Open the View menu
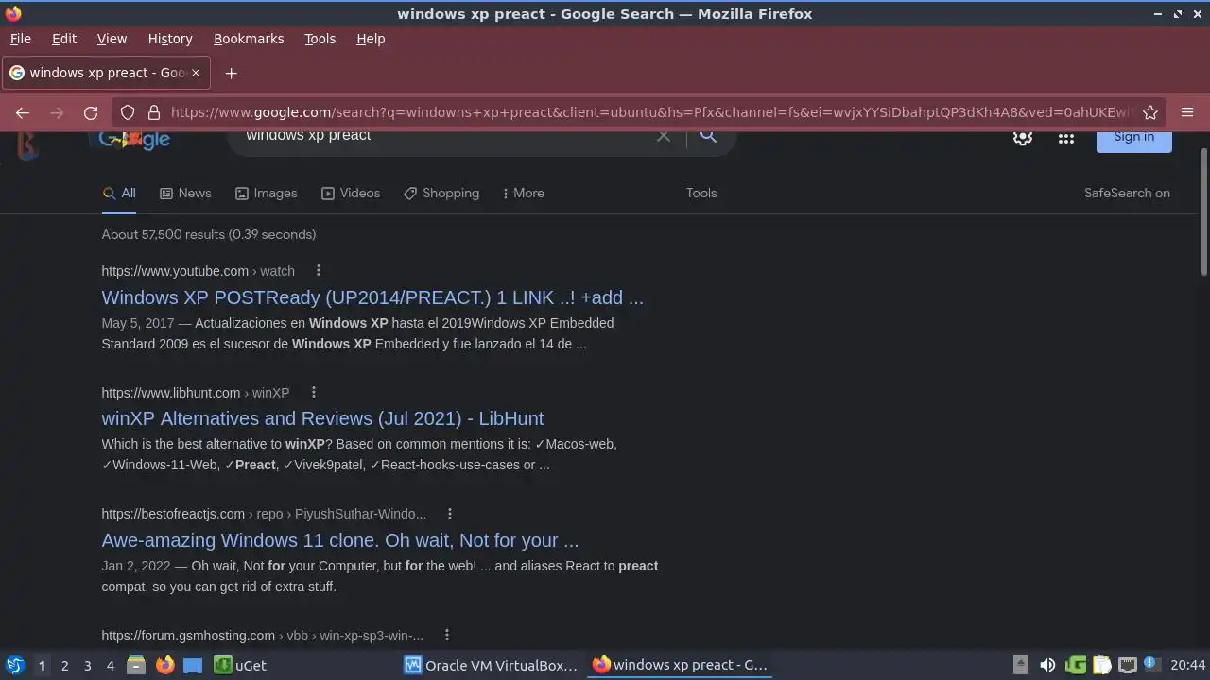Screen dimensions: 1210x680 112,39
